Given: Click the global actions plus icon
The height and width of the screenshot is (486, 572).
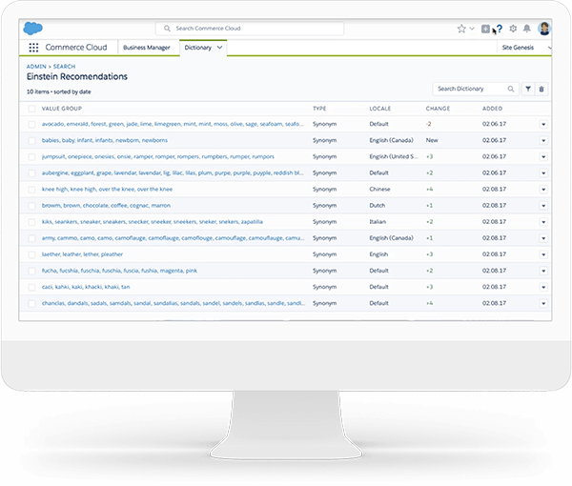Looking at the screenshot, I should (x=485, y=29).
